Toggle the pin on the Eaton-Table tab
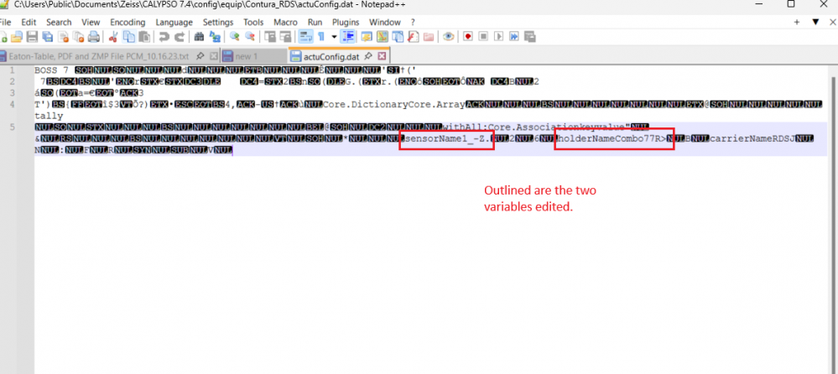This screenshot has height=374, width=838. pyautogui.click(x=200, y=56)
